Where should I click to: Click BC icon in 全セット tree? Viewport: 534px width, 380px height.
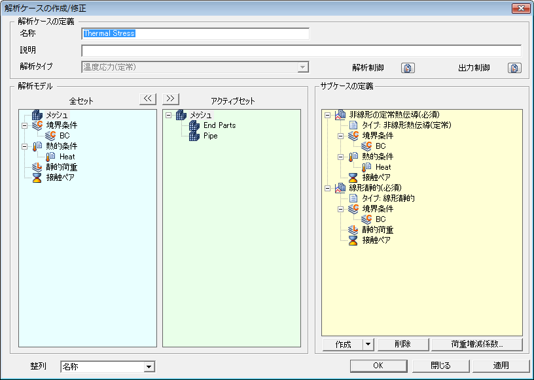tap(51, 136)
